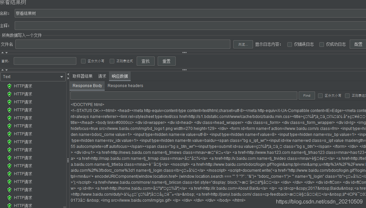
Task: Open the 请求 tab
Action: tap(102, 76)
